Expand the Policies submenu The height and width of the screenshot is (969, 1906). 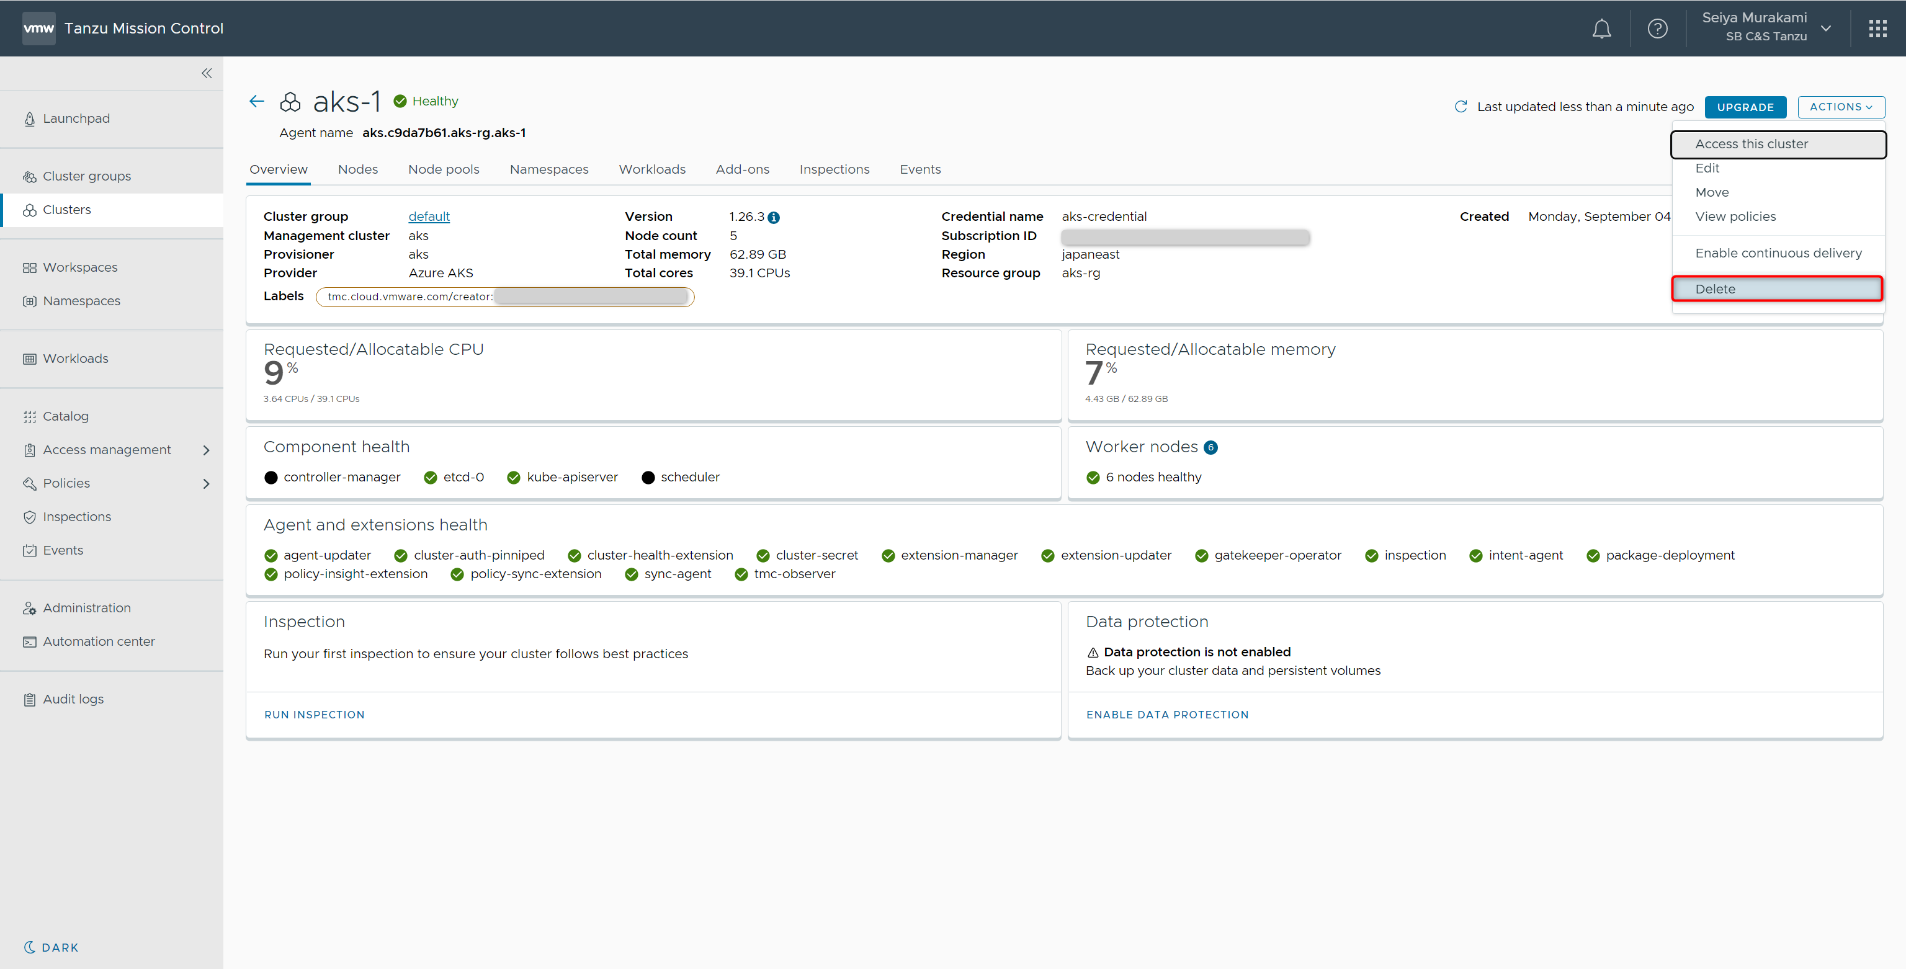tap(207, 484)
